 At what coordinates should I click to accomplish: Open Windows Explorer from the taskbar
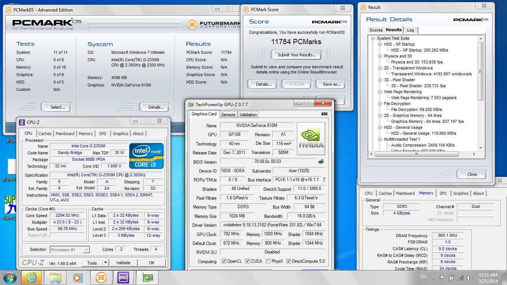click(x=55, y=278)
